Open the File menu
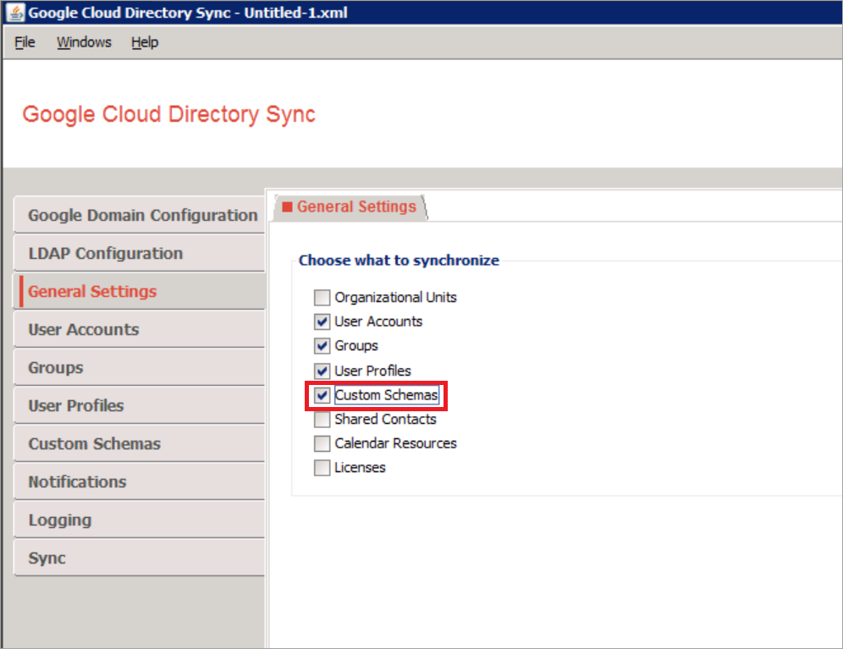The height and width of the screenshot is (649, 843). 25,42
